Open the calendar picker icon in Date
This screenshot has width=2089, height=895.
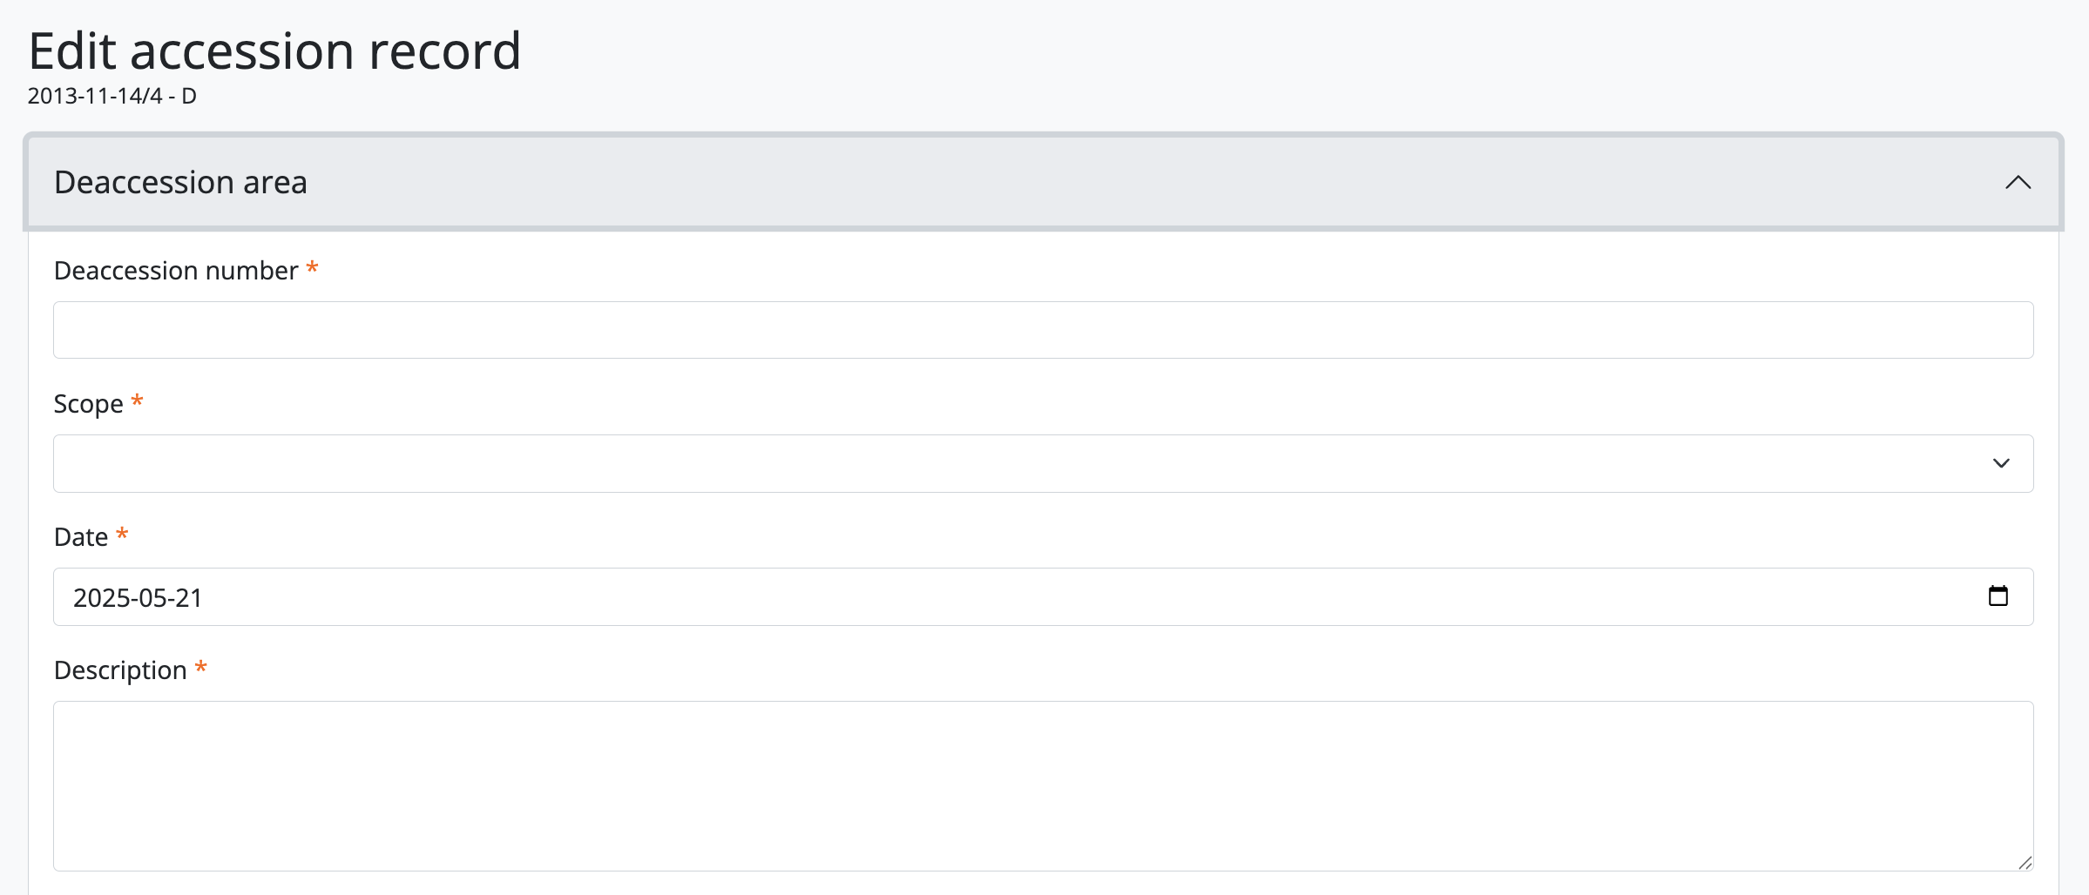(x=1998, y=596)
